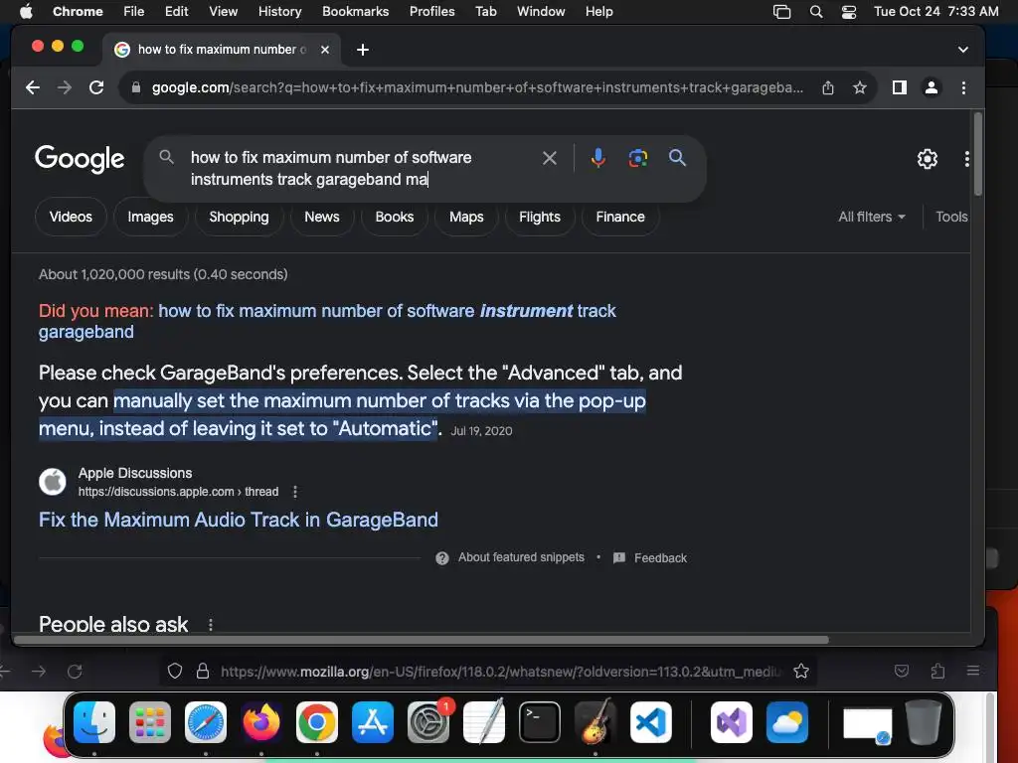Expand the All filters dropdown
1018x763 pixels.
(x=872, y=217)
